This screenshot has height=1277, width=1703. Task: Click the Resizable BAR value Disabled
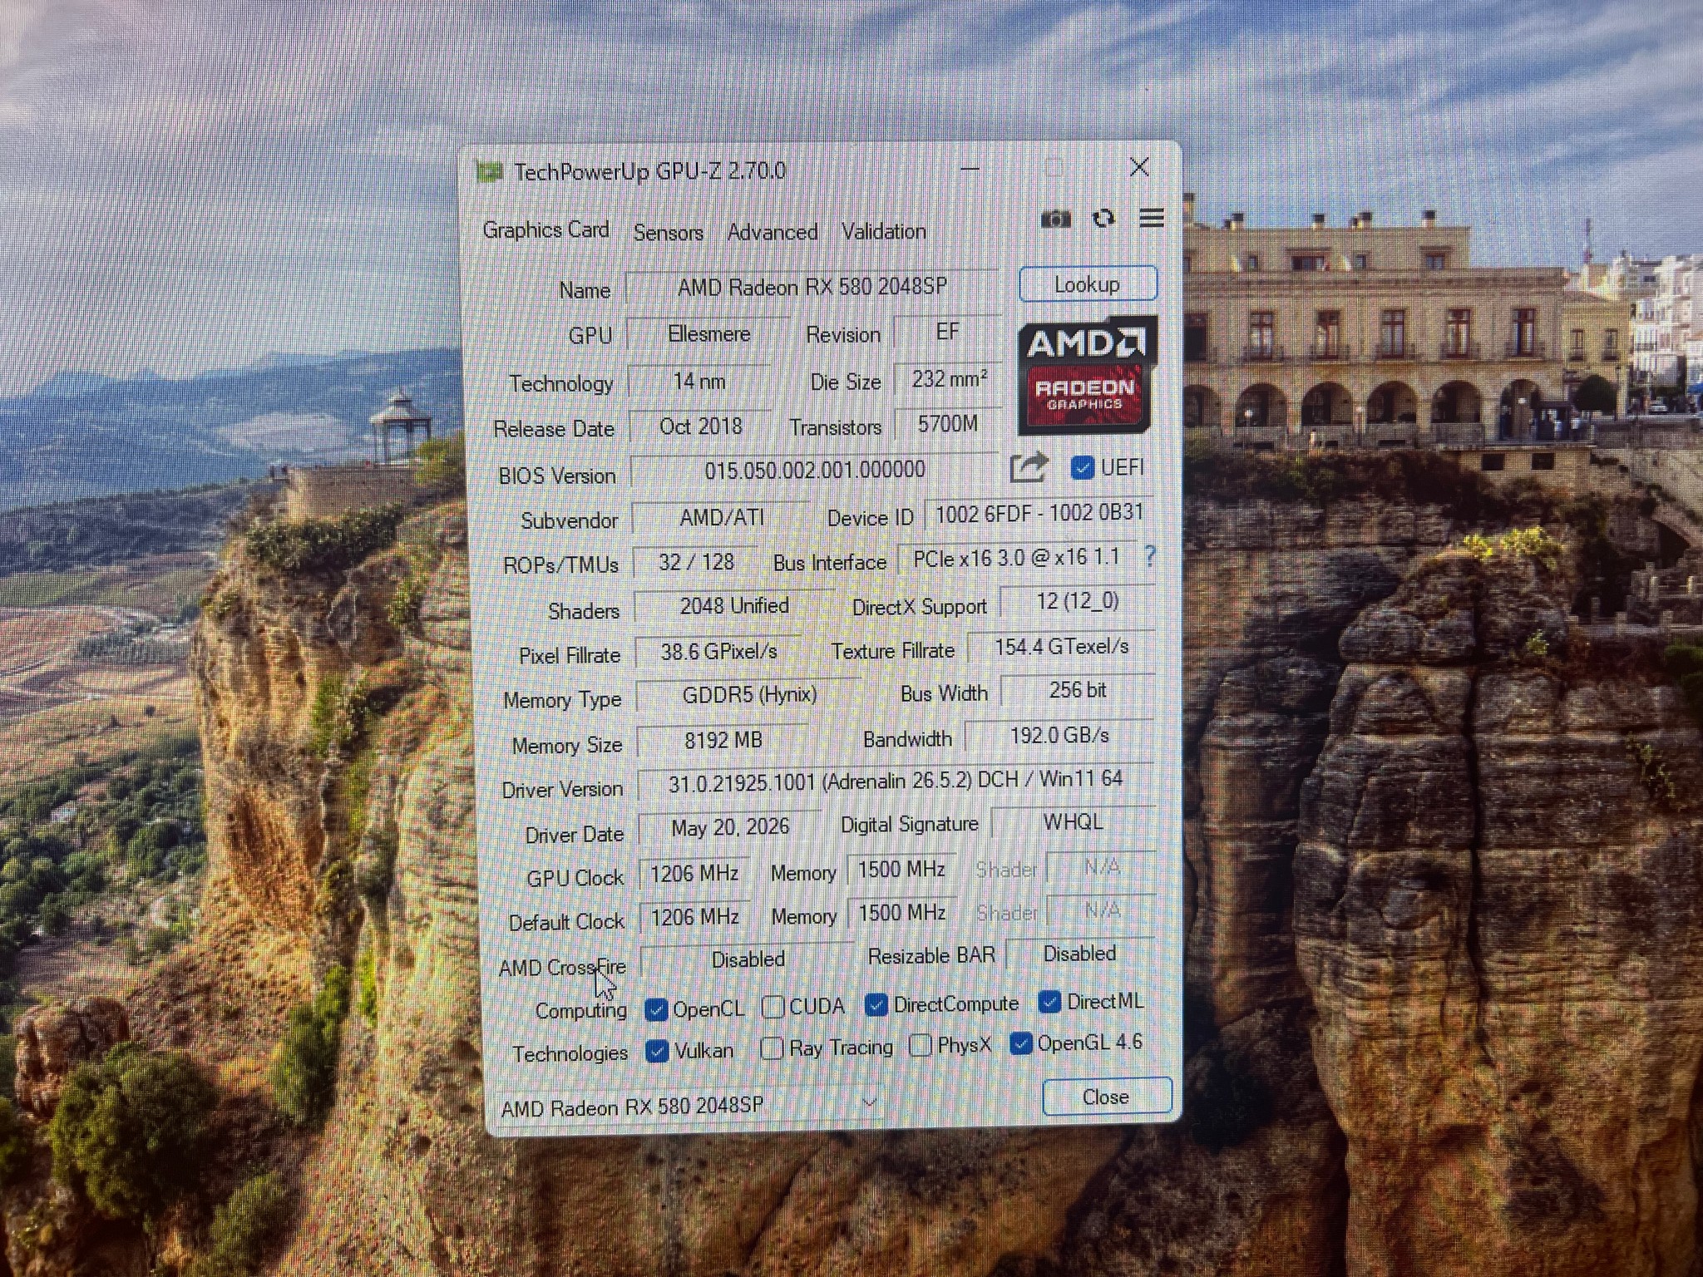coord(1080,954)
